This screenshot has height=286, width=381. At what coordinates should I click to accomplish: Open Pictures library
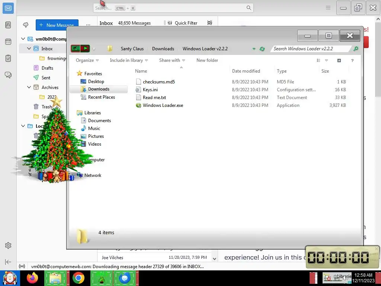(x=96, y=136)
